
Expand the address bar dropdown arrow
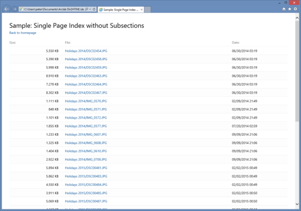point(90,9)
